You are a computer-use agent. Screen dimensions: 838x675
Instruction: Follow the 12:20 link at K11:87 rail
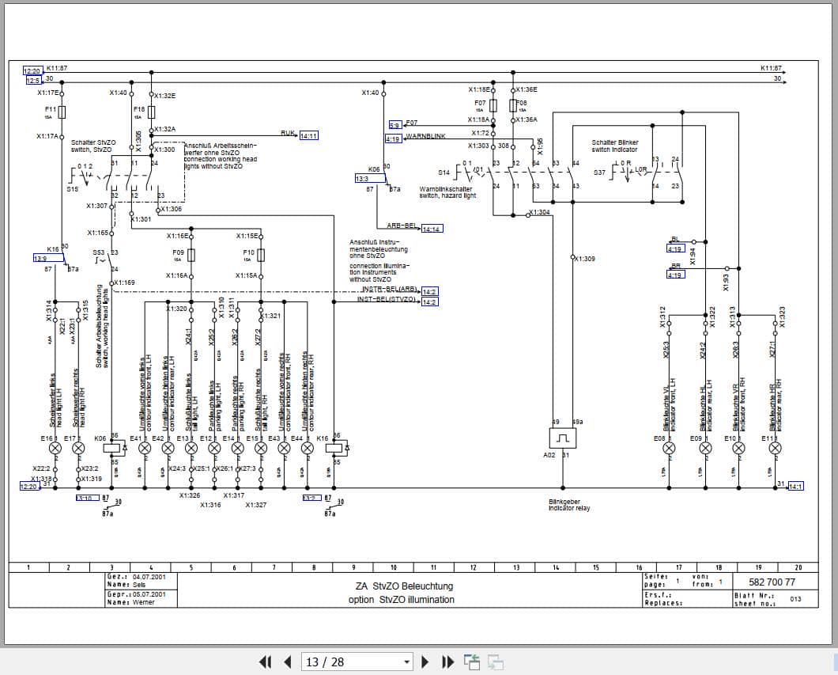[x=32, y=70]
